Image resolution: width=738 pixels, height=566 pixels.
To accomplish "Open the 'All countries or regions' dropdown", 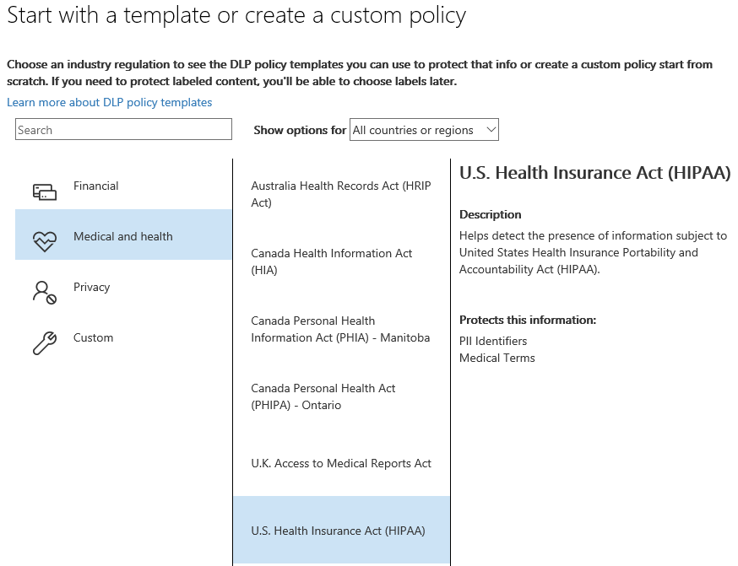I will tap(423, 129).
